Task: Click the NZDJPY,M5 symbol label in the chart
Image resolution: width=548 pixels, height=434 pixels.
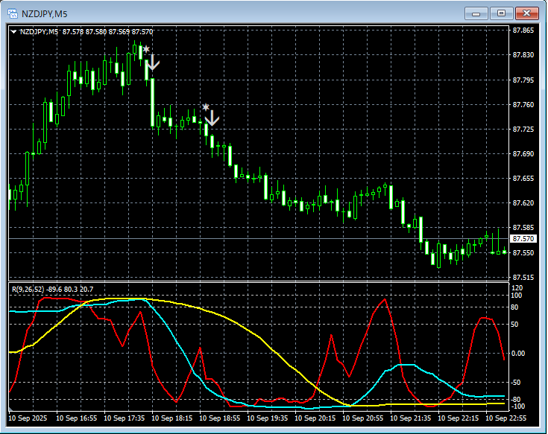Action: tap(40, 31)
